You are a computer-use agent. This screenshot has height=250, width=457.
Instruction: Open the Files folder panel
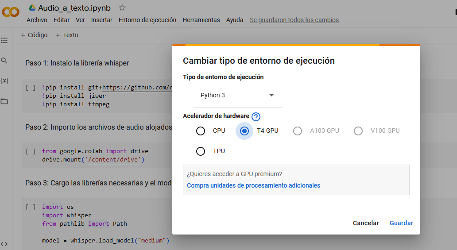(x=4, y=101)
